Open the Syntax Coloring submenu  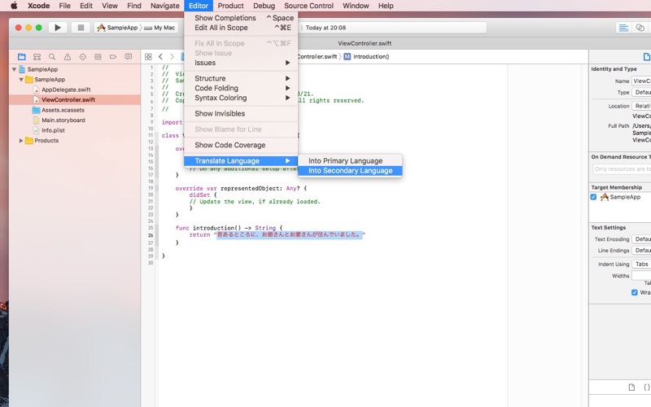(241, 98)
